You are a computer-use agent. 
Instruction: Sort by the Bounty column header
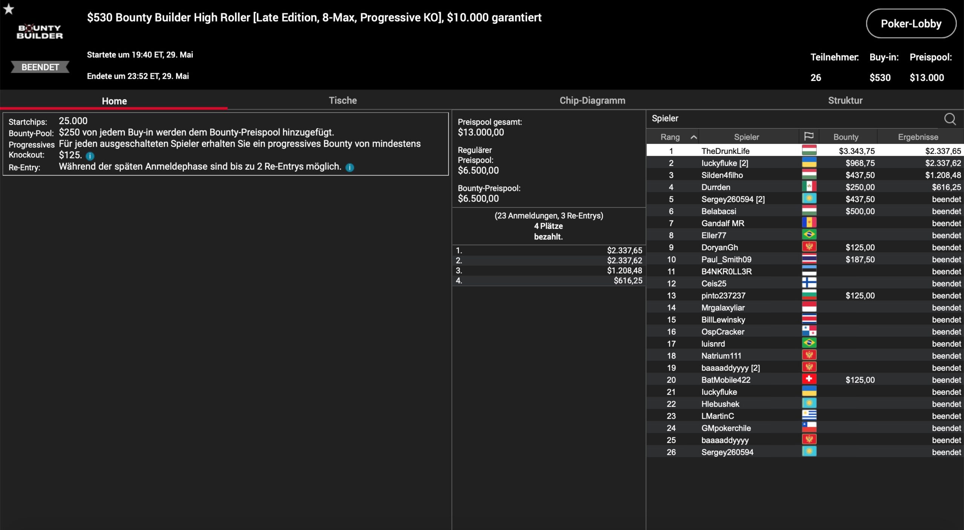[x=846, y=137]
